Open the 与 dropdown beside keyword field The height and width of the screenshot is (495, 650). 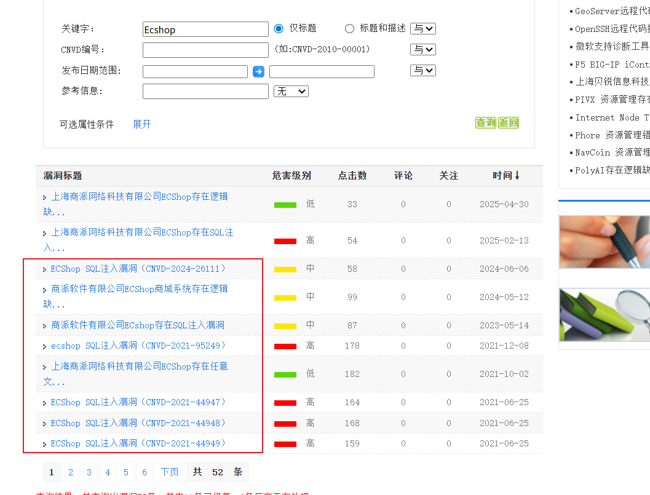422,28
